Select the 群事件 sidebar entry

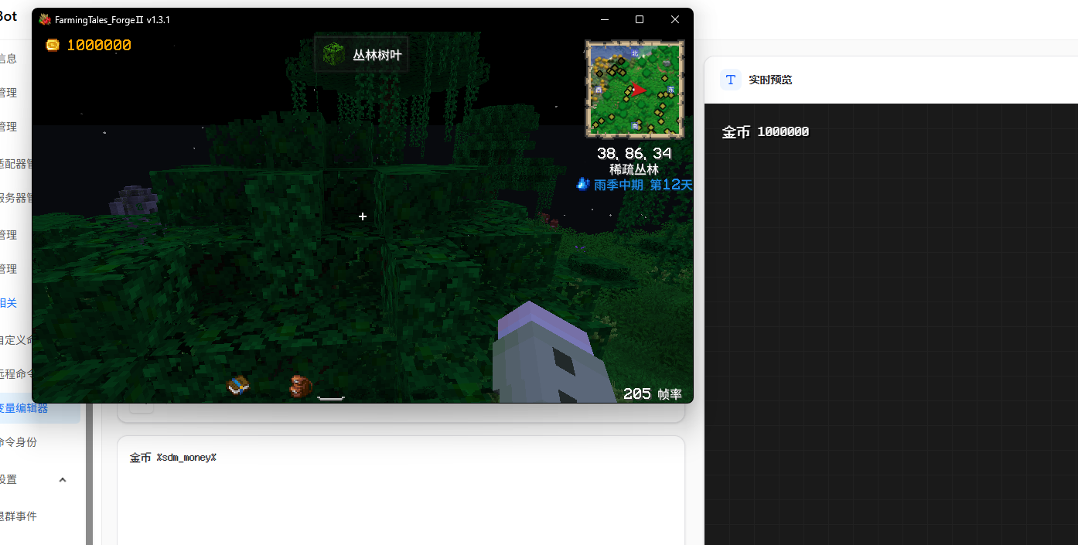pos(19,516)
